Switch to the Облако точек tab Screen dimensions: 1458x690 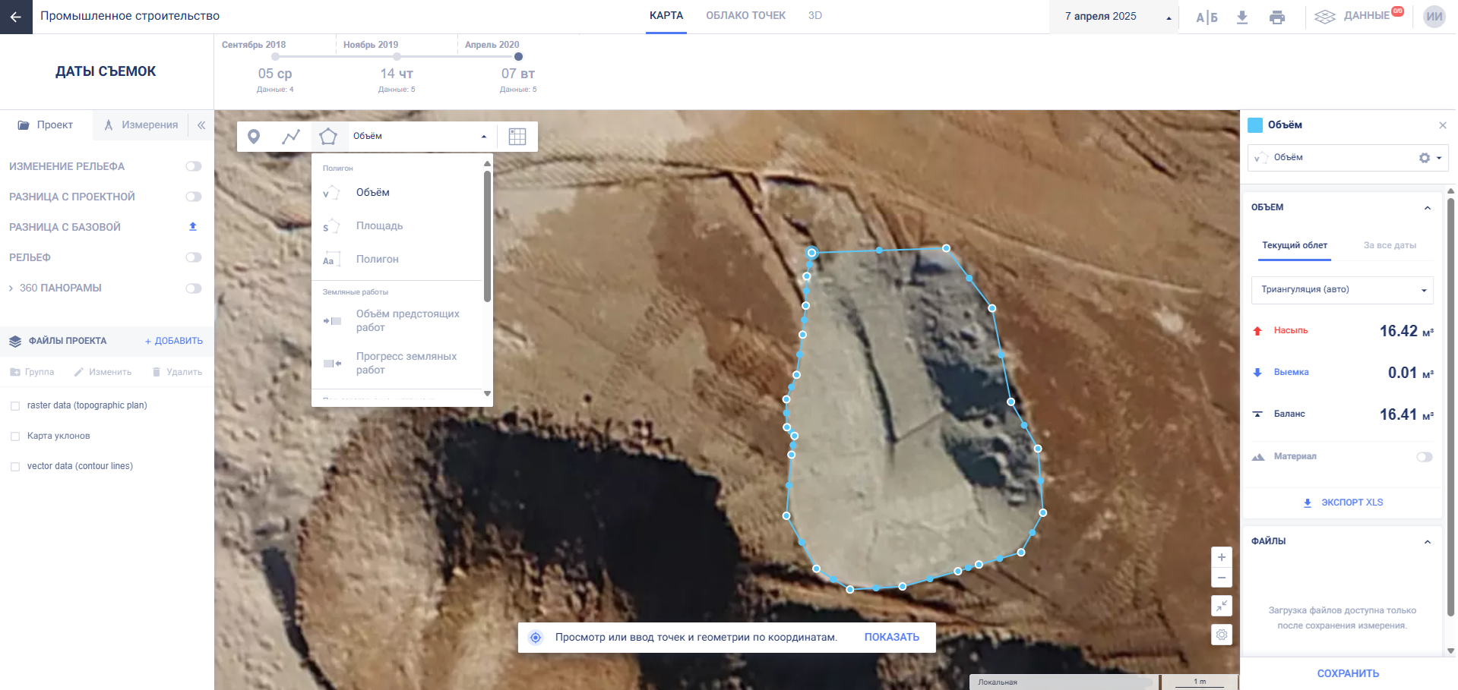pos(745,16)
